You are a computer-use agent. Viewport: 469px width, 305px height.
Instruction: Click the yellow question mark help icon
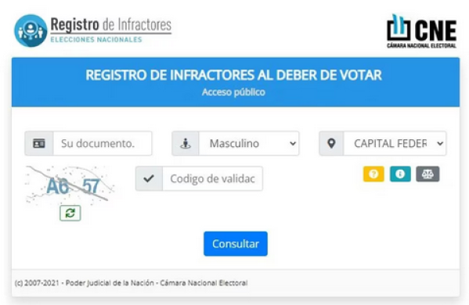373,174
